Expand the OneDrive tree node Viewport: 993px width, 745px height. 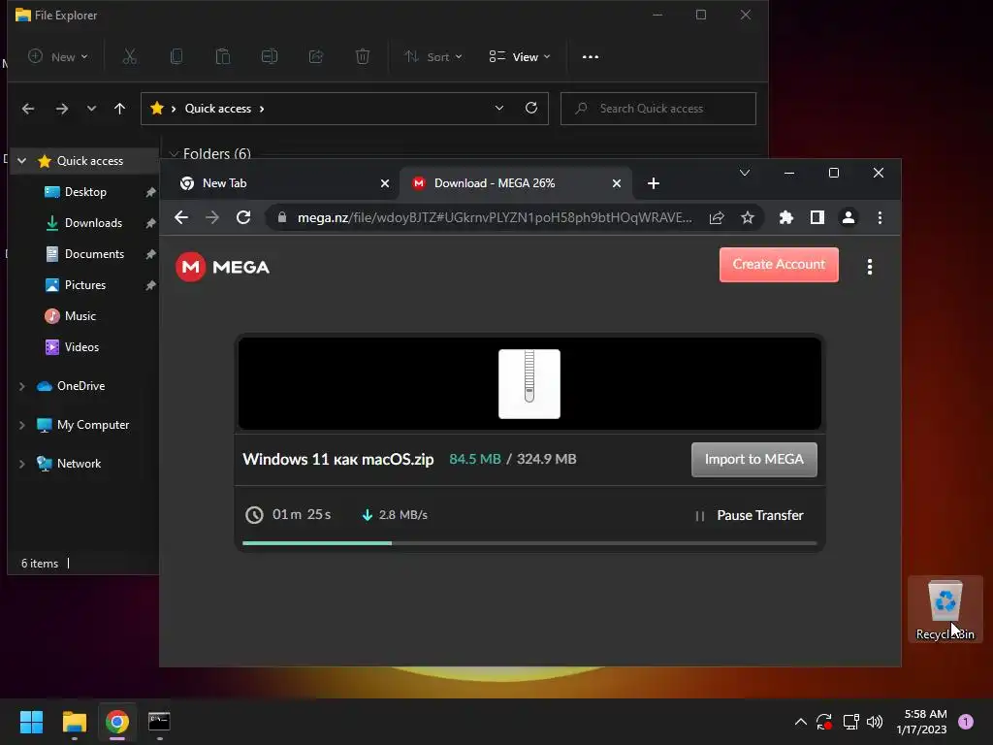pos(21,386)
